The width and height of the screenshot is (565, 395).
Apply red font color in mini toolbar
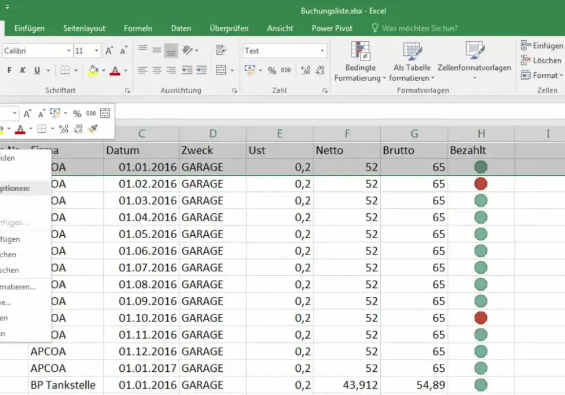tap(20, 129)
